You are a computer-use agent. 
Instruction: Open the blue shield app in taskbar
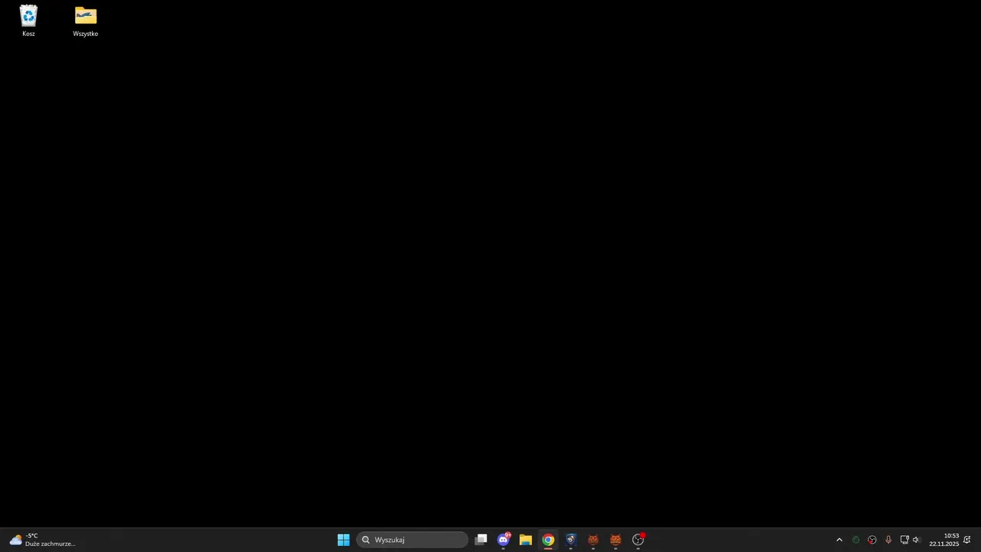(570, 540)
